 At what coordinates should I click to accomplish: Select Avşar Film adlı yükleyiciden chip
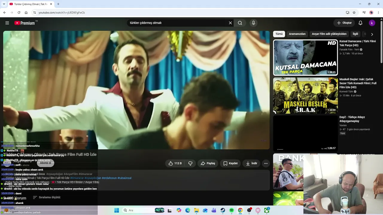click(329, 34)
